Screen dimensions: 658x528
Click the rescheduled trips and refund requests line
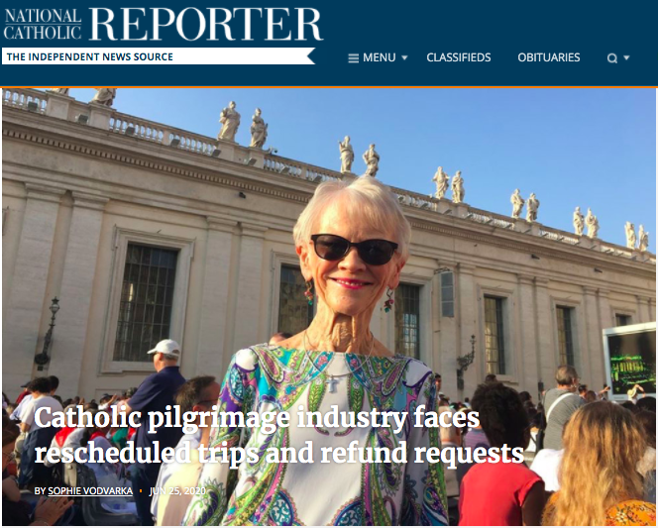(279, 453)
